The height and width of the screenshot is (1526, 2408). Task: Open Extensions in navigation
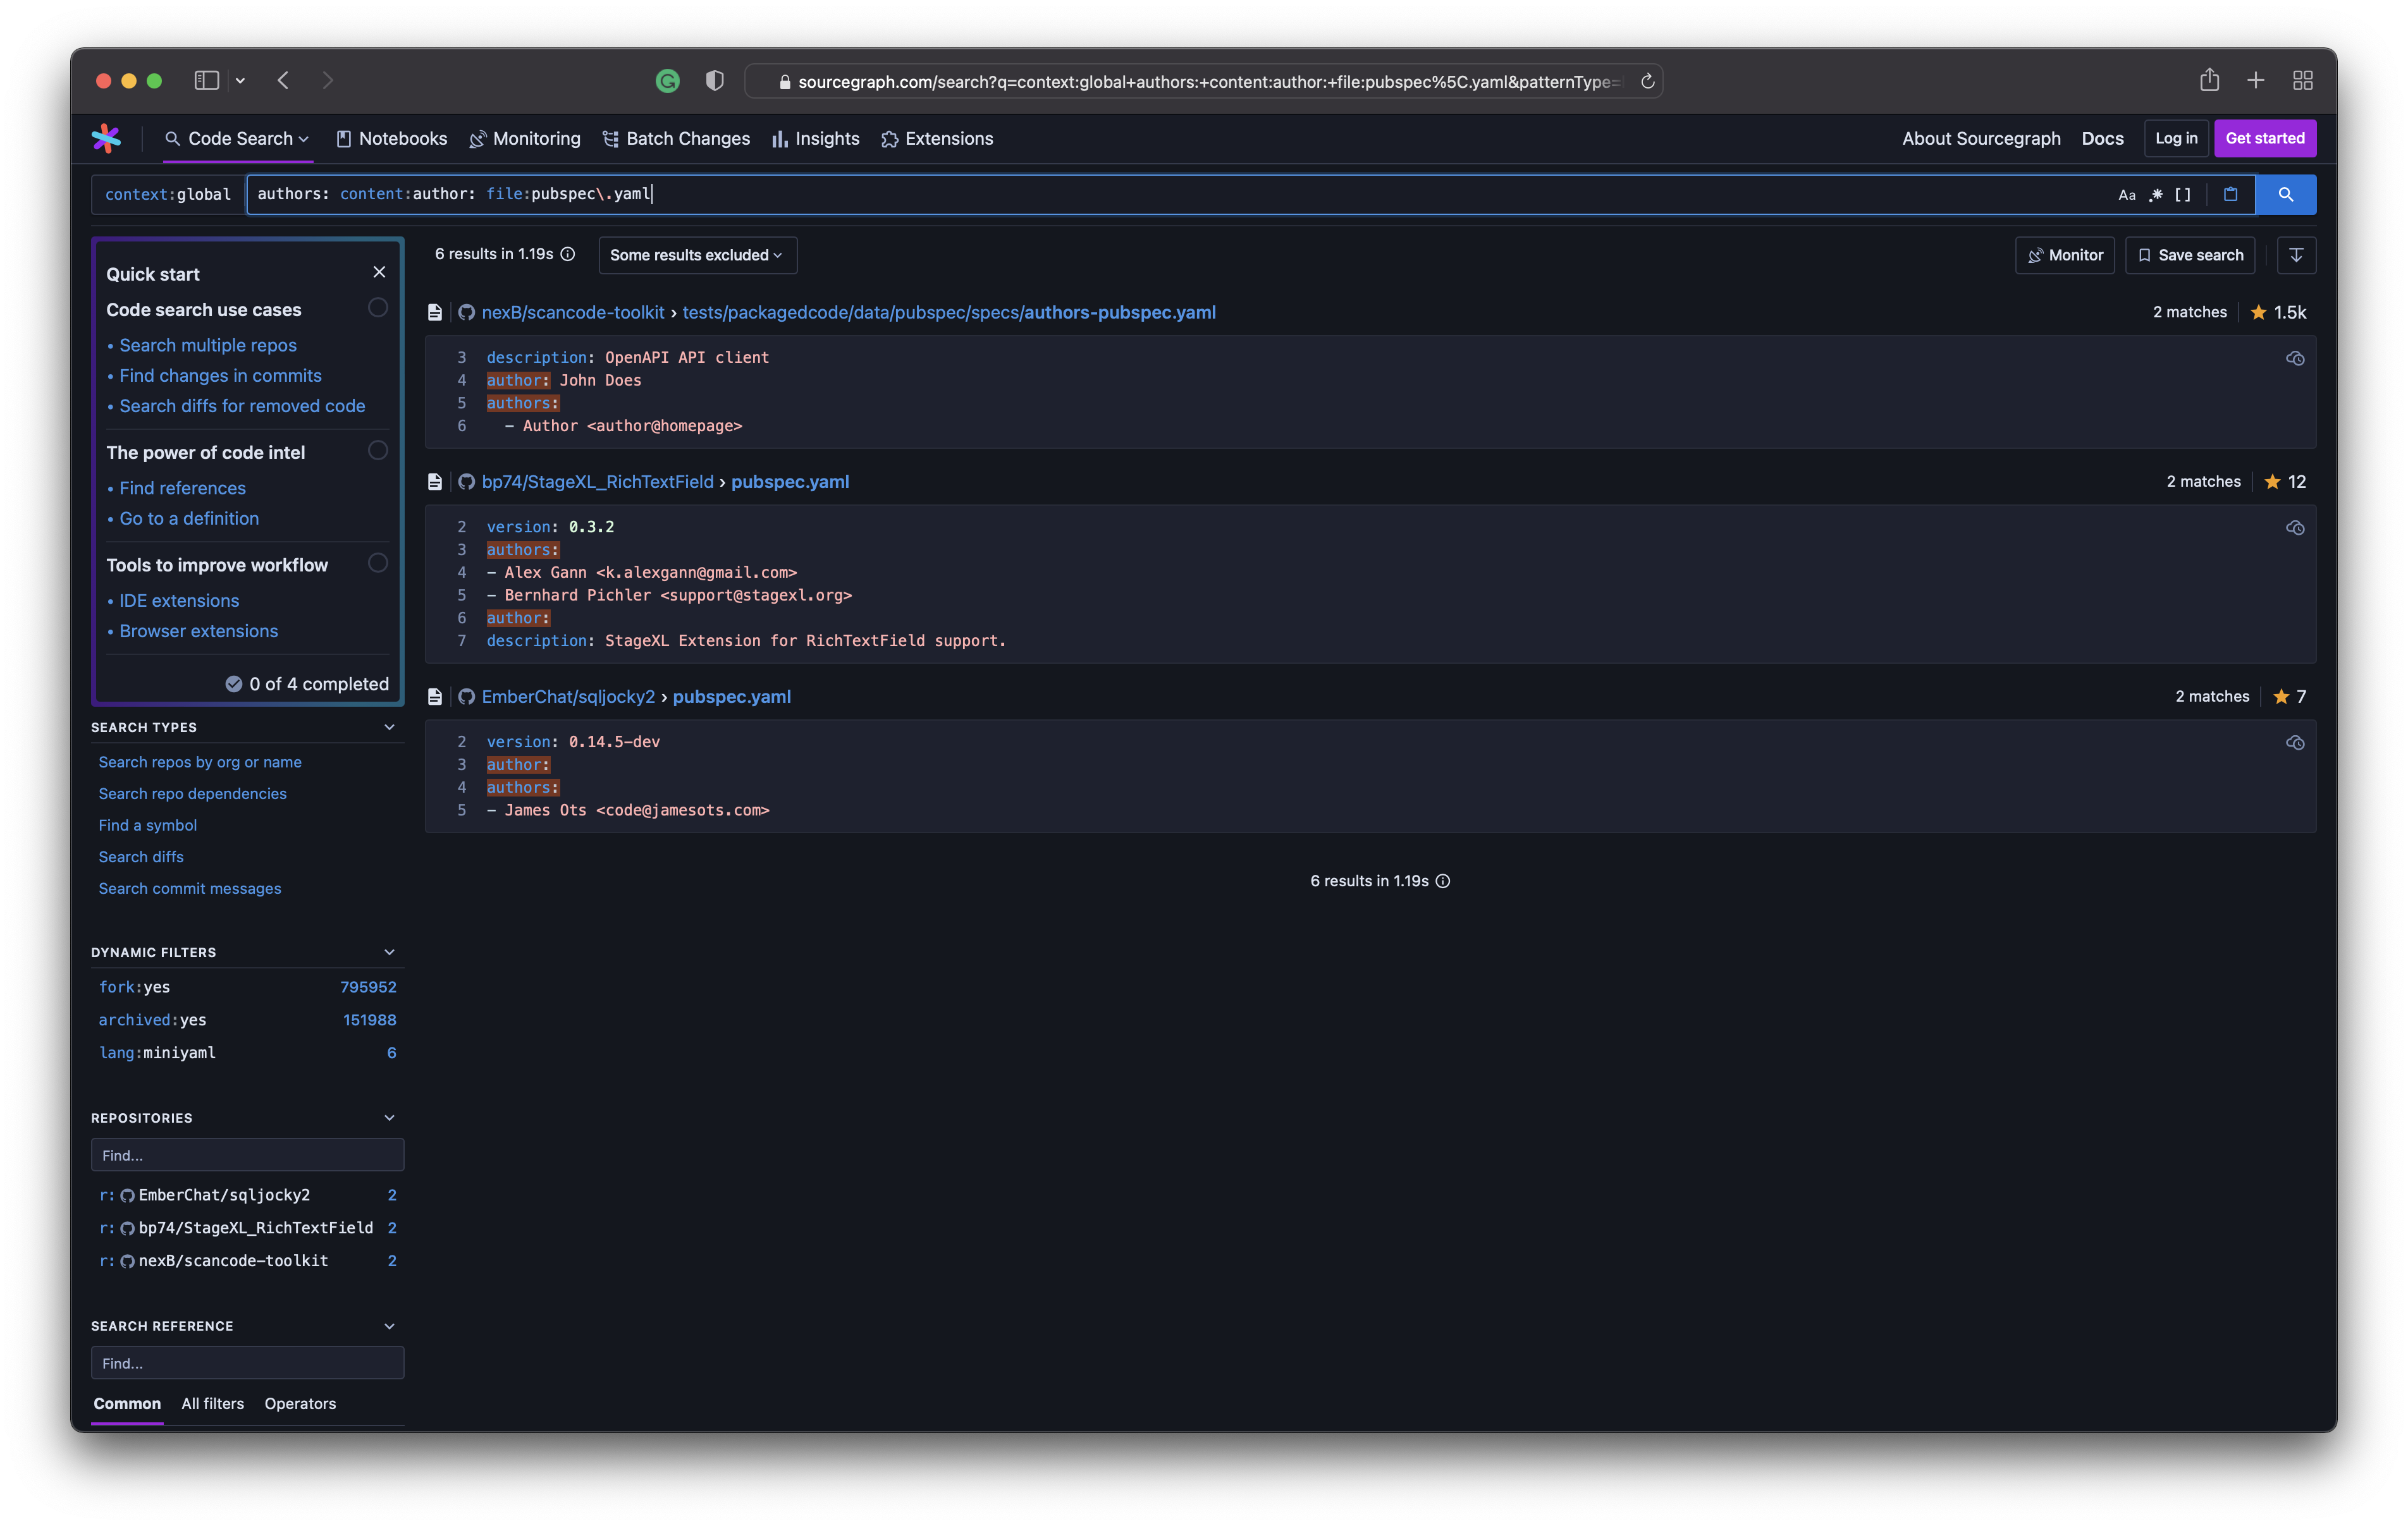coord(937,139)
